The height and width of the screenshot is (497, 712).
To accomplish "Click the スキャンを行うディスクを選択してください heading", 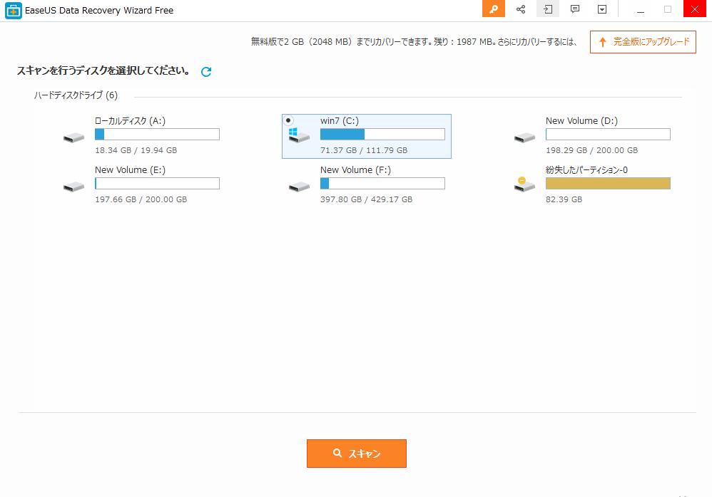I will tap(103, 70).
